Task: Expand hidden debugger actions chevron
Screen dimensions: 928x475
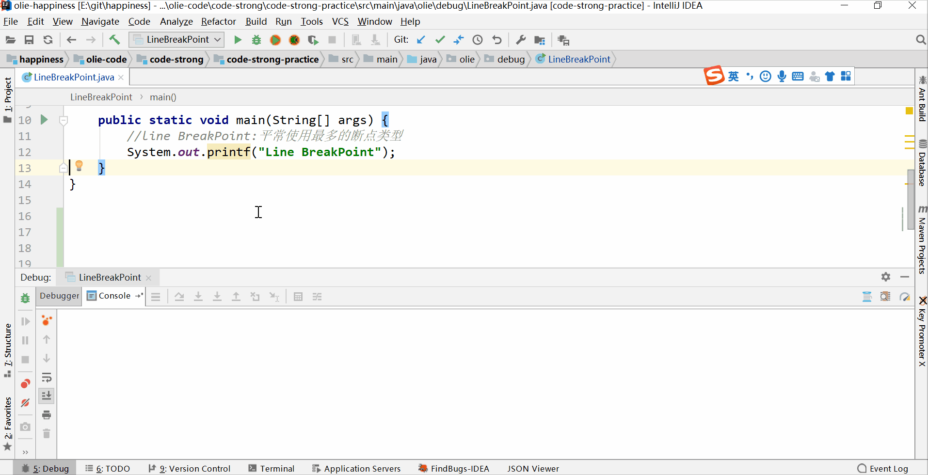Action: pos(25,452)
